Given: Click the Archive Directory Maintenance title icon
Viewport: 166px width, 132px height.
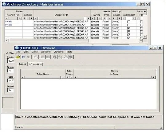Looking at the screenshot, I should click(x=4, y=4).
